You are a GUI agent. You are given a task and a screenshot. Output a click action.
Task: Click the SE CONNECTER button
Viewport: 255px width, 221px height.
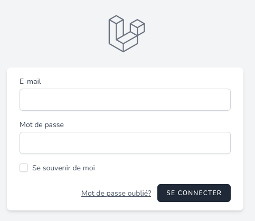194,193
